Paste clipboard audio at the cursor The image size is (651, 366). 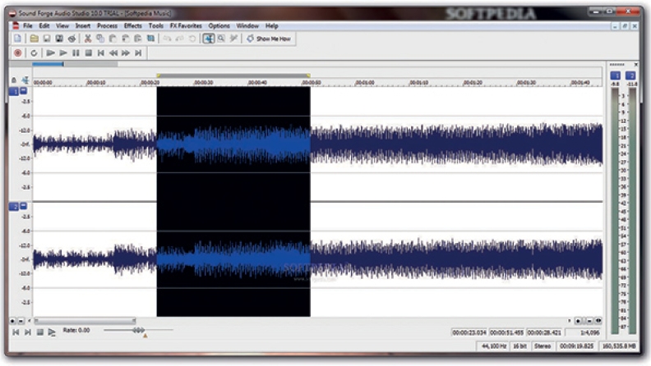pos(113,39)
